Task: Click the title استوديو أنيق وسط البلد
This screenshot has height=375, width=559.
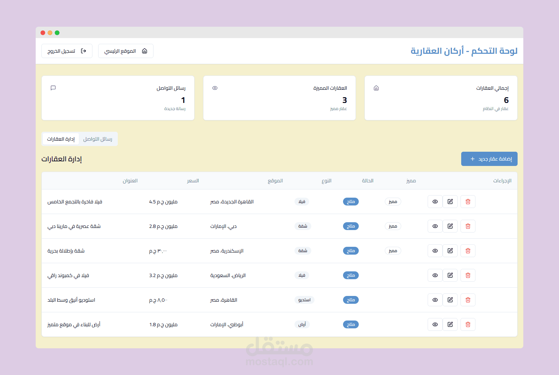Action: click(71, 300)
